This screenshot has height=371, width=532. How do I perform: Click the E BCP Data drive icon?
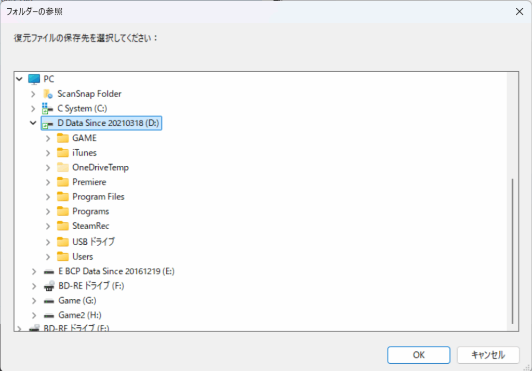click(49, 271)
